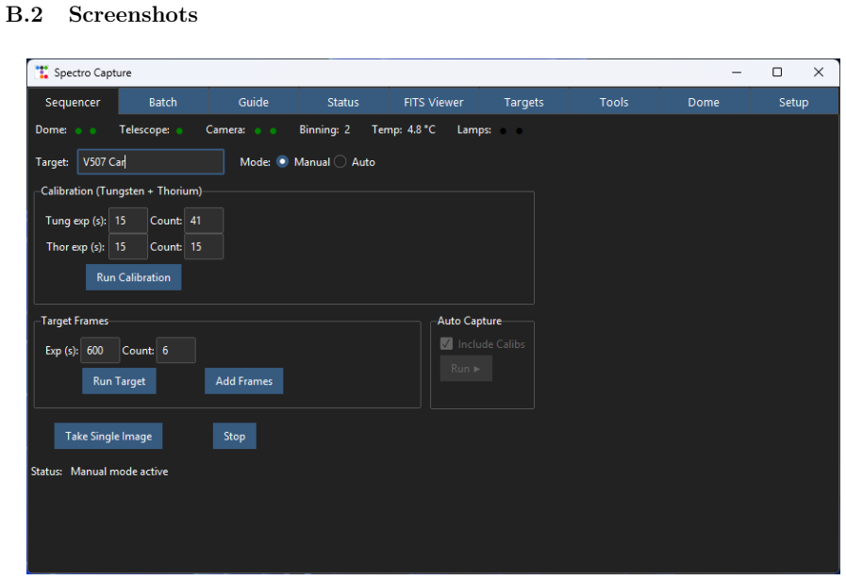
Task: Click the Tung exp seconds field
Action: pyautogui.click(x=128, y=221)
